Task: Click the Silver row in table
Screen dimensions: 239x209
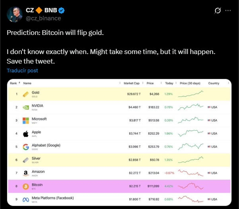Action: 119,160
